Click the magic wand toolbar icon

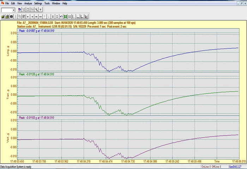[x=36, y=10]
